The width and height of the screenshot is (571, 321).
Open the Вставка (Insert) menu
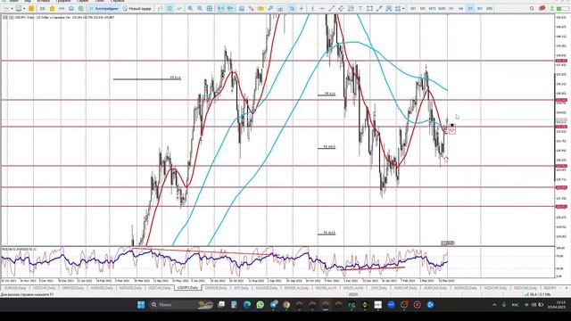tap(44, 1)
